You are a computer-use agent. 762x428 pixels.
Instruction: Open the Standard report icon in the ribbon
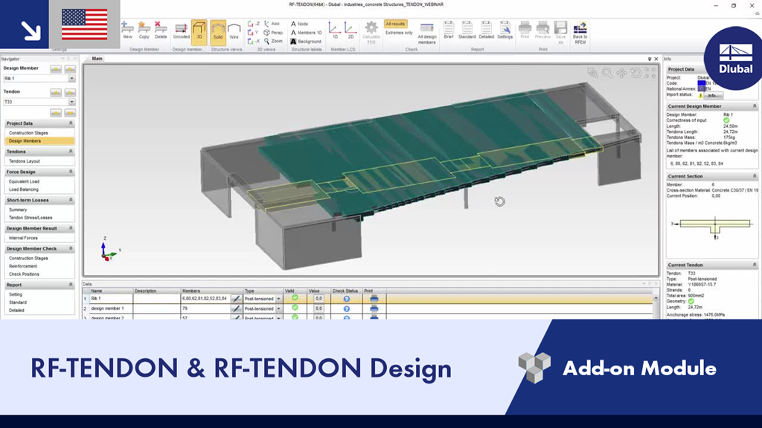(x=467, y=30)
